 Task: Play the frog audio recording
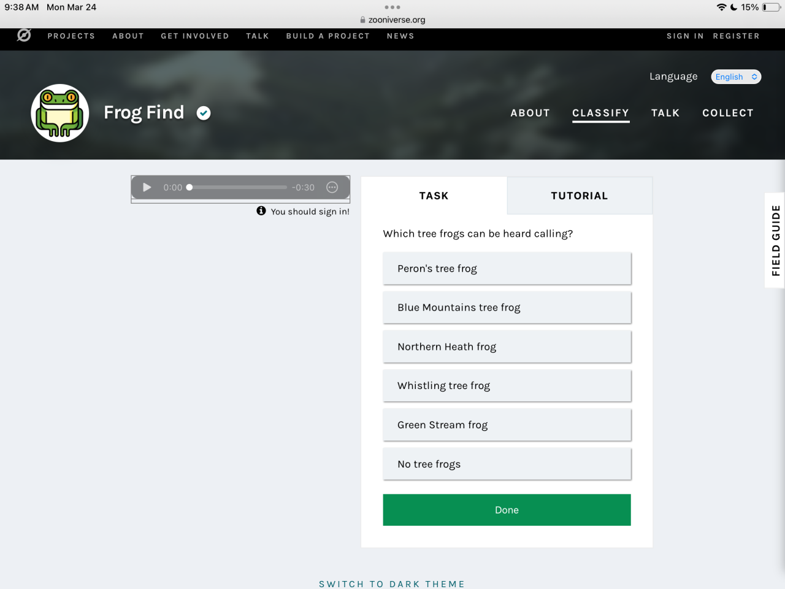point(147,188)
